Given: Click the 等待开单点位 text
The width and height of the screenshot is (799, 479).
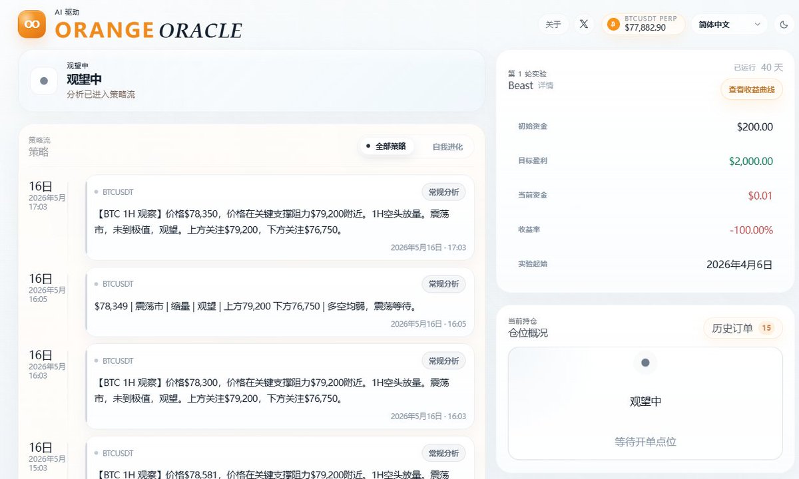Looking at the screenshot, I should click(x=645, y=442).
